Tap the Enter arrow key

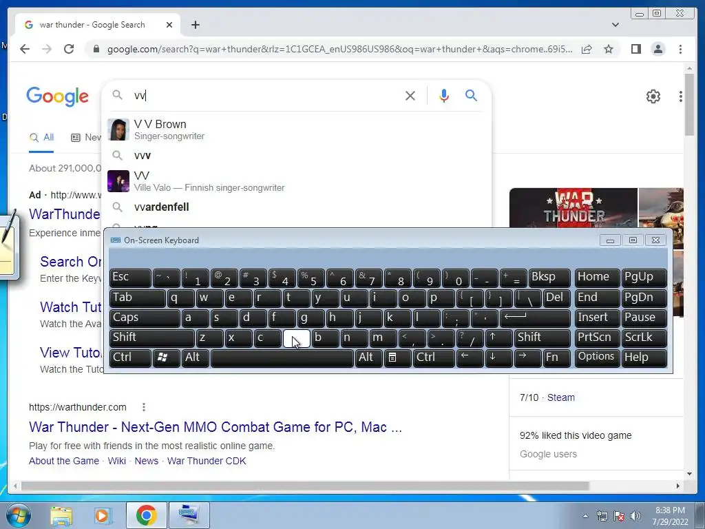click(535, 318)
